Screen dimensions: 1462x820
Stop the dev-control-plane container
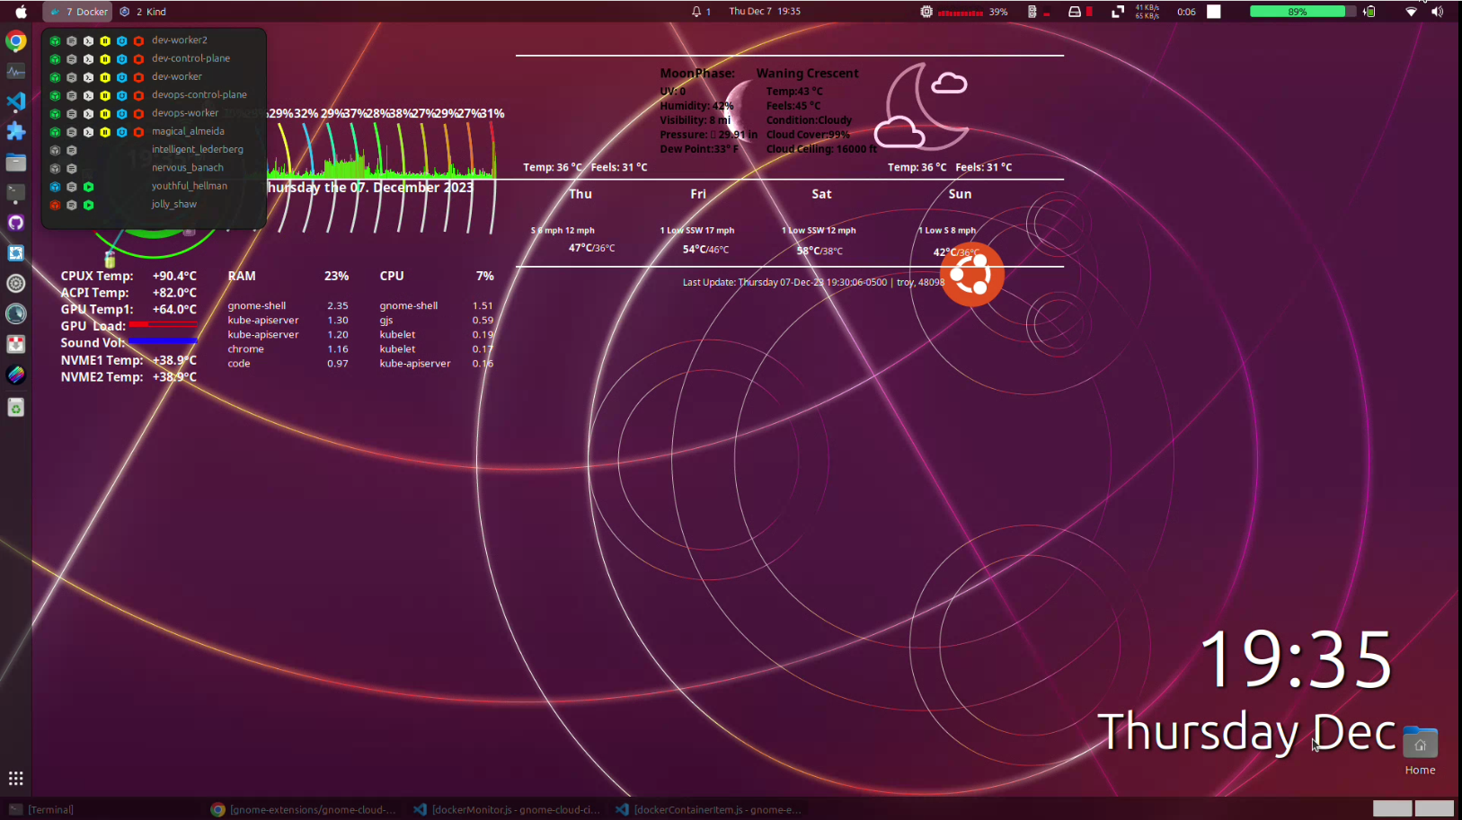tap(138, 58)
